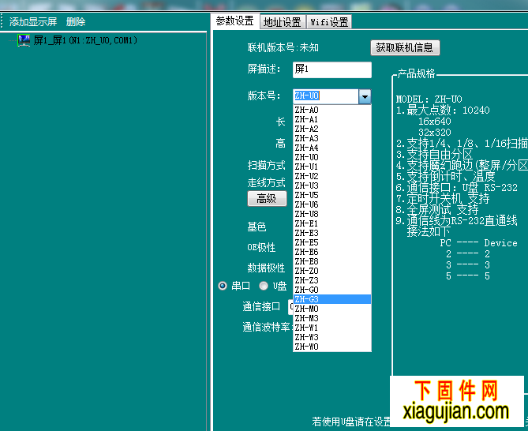Select ZH-E3 in the version list
528x431 pixels.
click(x=332, y=233)
